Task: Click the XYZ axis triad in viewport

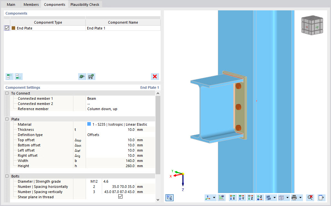Action: point(178,180)
